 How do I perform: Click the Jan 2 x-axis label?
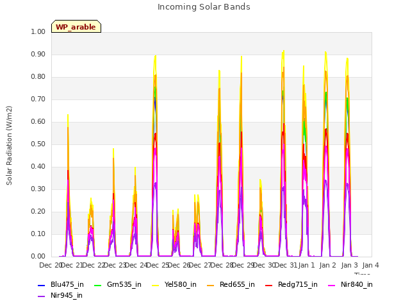327,265
